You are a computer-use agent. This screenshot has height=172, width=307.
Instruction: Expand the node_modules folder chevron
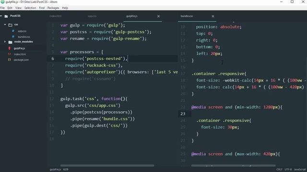point(5,42)
